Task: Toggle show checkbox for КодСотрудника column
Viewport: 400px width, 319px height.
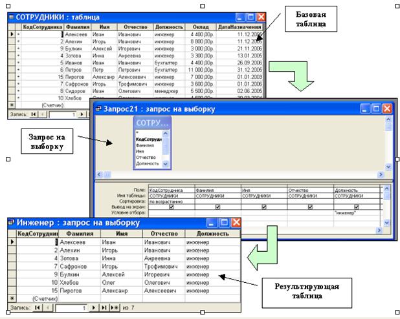Action: (x=171, y=207)
